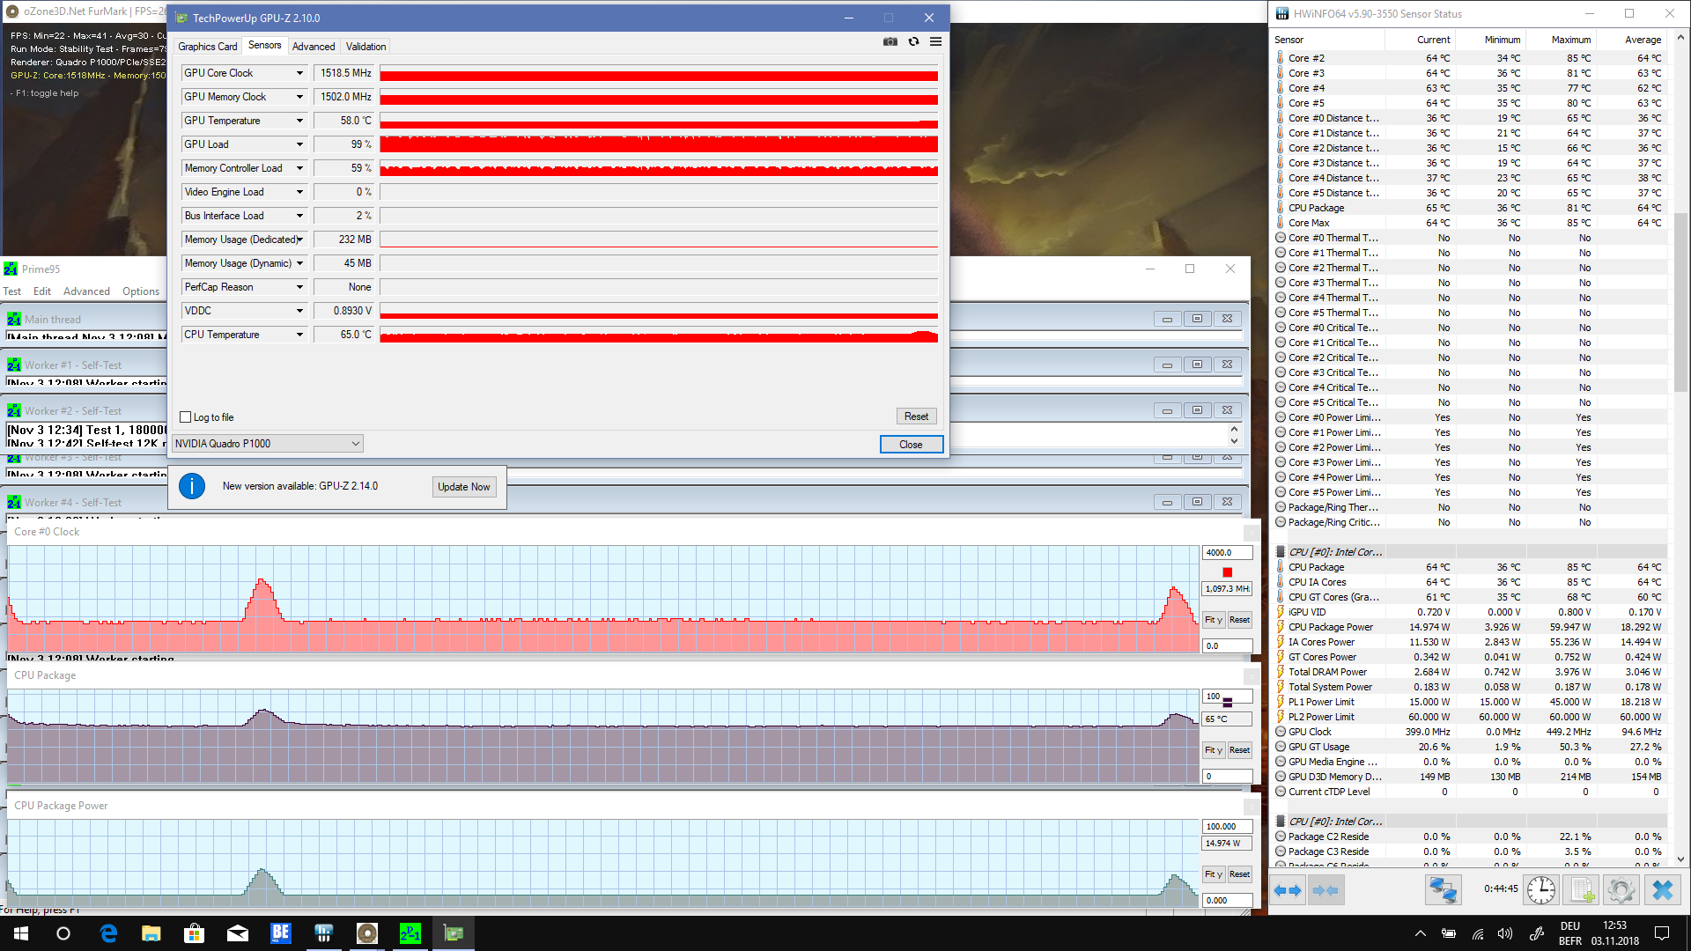Open HWiNFO remote network monitoring icon
Viewport: 1691px width, 951px height.
(x=1443, y=890)
